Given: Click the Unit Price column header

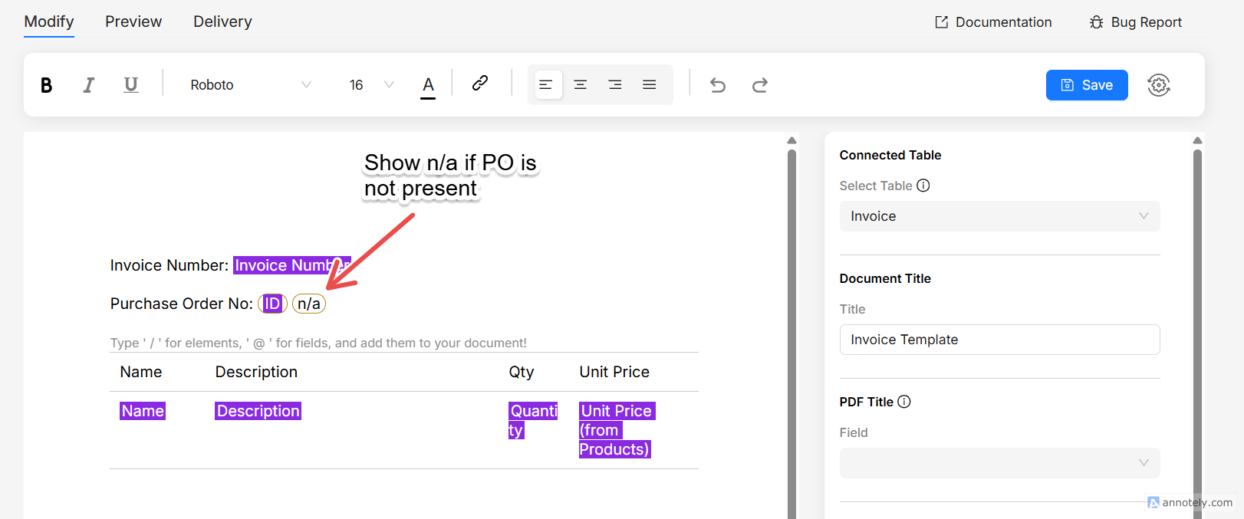Looking at the screenshot, I should 614,372.
